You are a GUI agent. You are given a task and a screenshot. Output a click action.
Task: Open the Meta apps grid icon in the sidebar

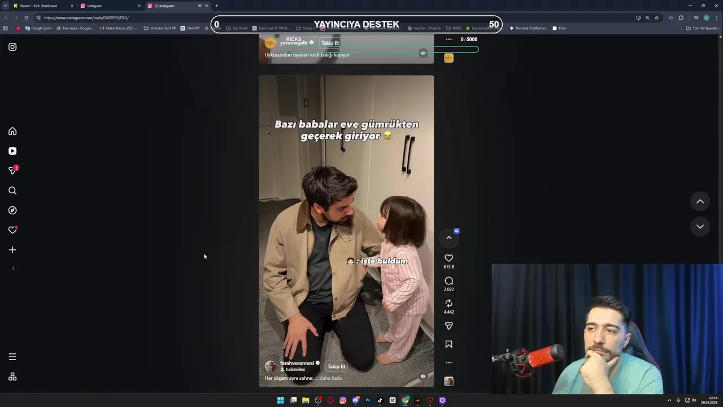[x=12, y=377]
